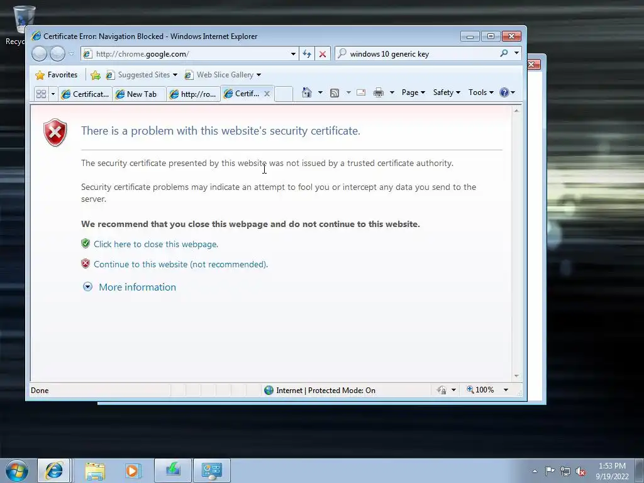The width and height of the screenshot is (644, 483).
Task: Click 'Continue to this website (not recommended)' link
Action: (x=180, y=264)
